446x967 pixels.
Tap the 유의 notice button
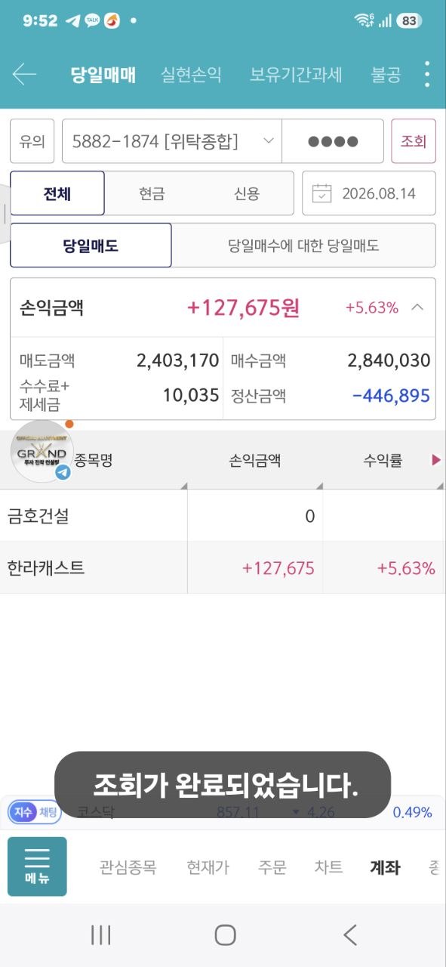coord(32,141)
